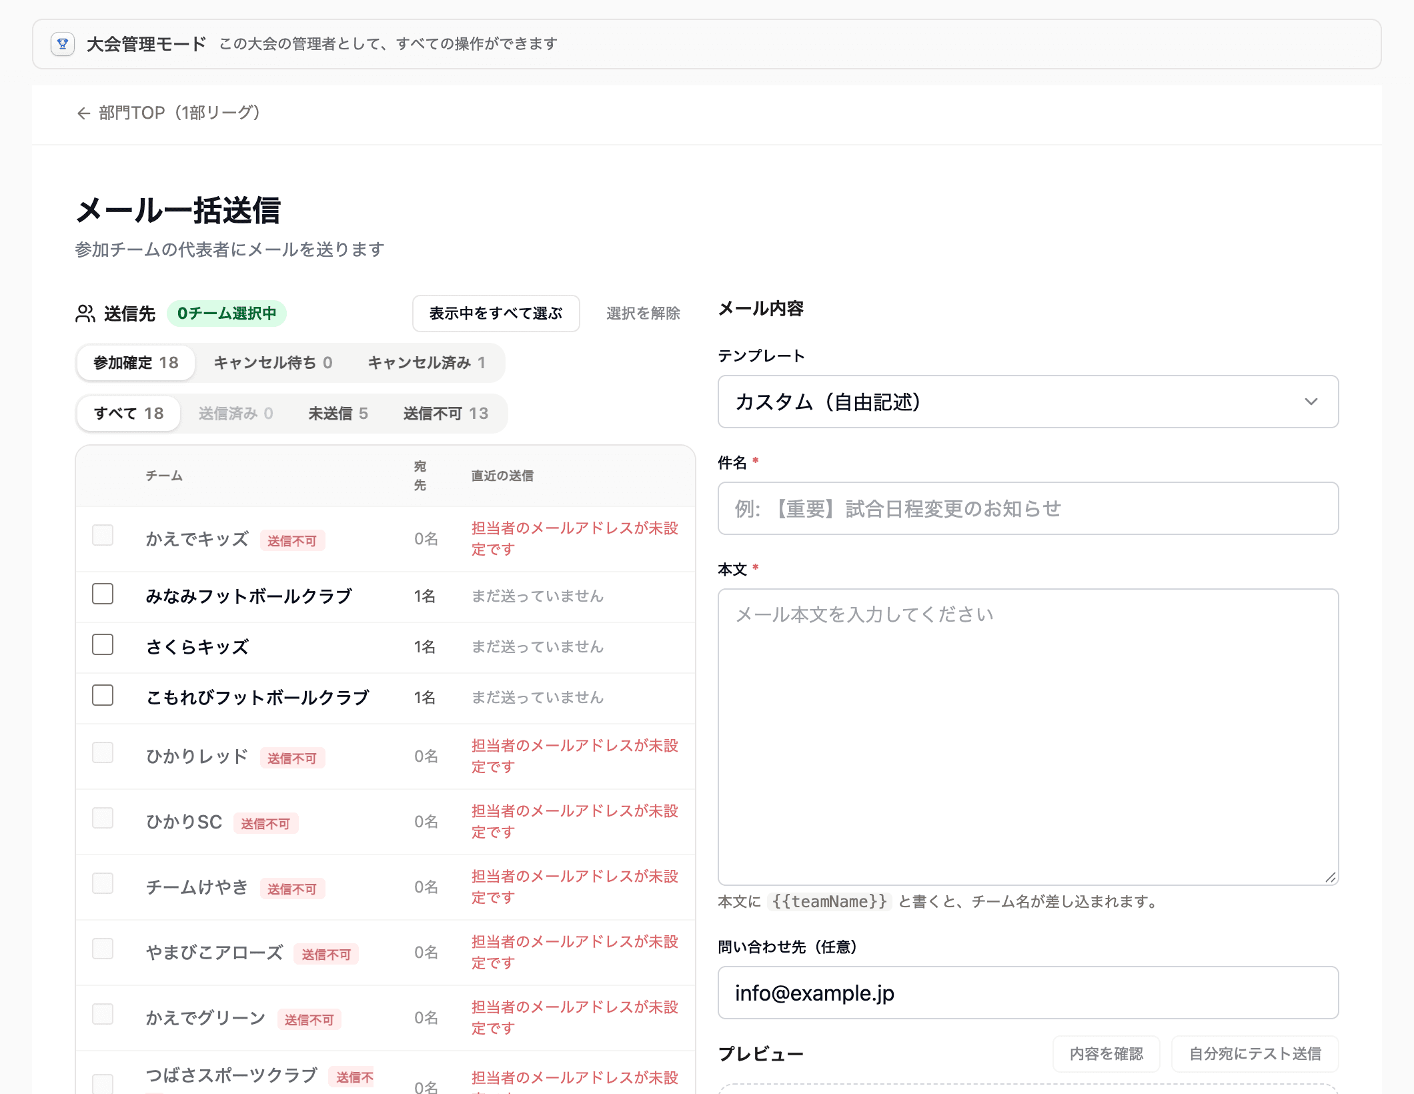The width and height of the screenshot is (1414, 1094).
Task: Click the チーム column header
Action: pyautogui.click(x=164, y=476)
